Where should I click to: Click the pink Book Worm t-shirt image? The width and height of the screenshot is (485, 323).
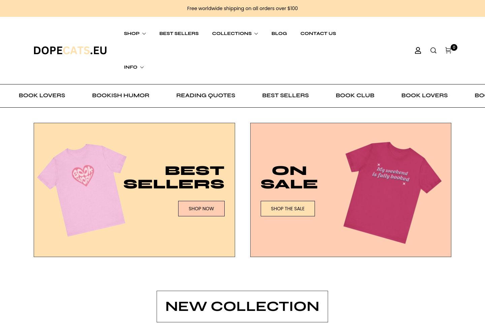82,190
